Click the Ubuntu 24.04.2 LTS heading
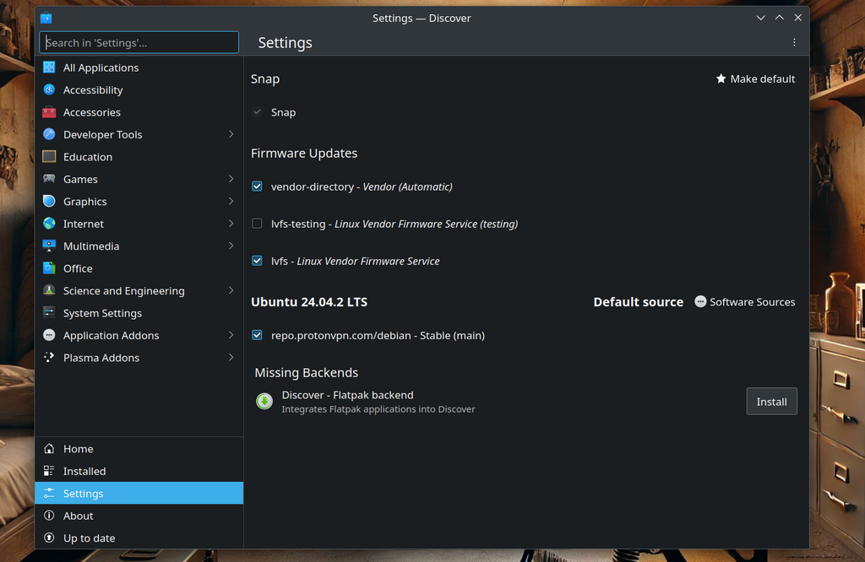This screenshot has width=865, height=562. [x=309, y=302]
